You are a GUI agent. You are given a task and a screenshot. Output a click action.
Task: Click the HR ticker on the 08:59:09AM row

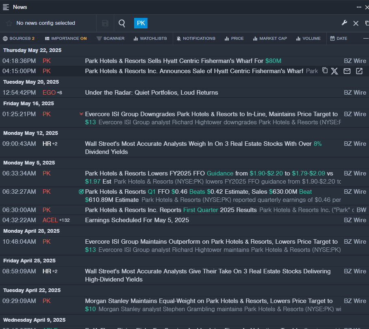[x=47, y=271]
